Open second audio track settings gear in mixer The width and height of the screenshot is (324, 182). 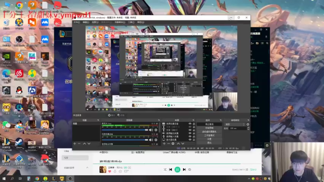[156, 140]
